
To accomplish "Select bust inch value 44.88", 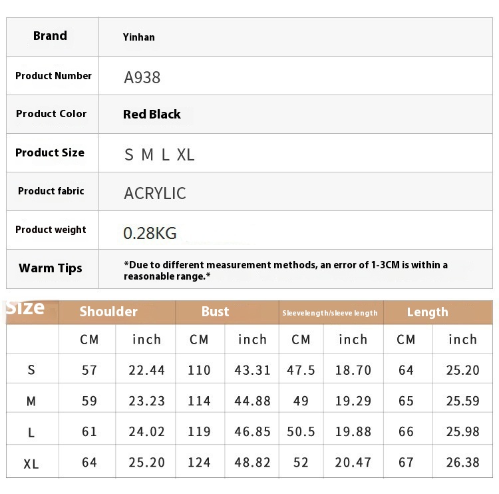I will click(x=252, y=401).
